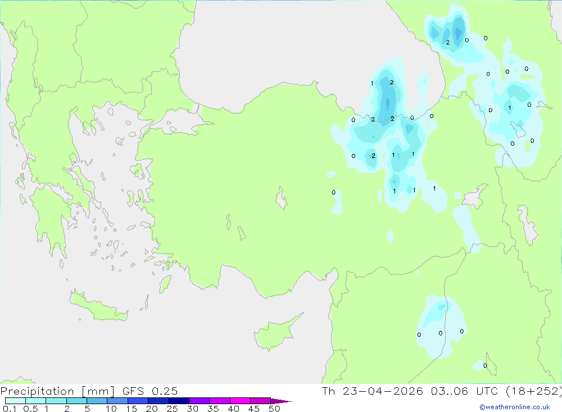The width and height of the screenshot is (562, 412).
Task: Click the 45–50 mm legend swatch
Action: [261, 401]
